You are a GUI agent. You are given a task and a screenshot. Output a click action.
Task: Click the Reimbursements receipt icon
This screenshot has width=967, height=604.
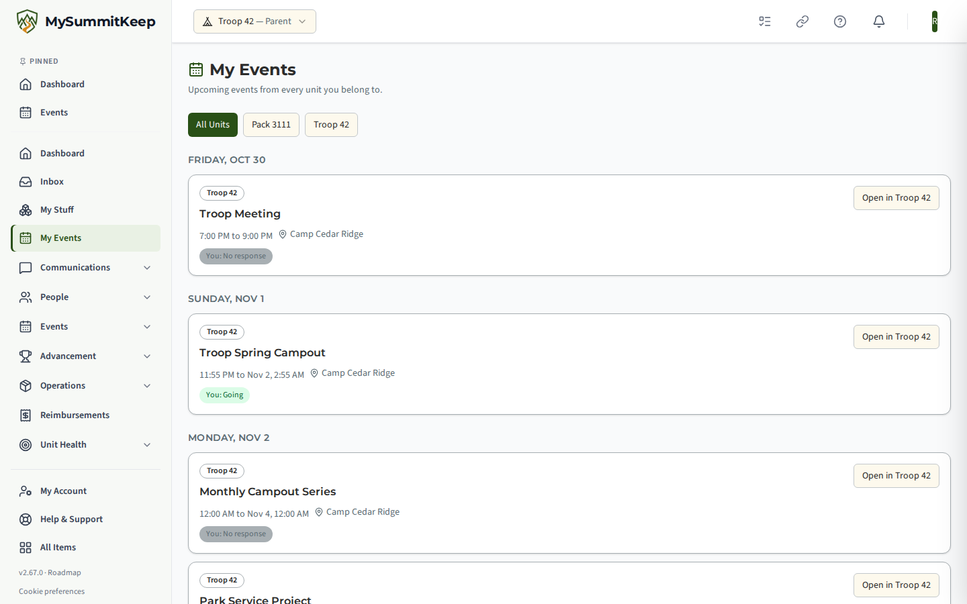tap(26, 415)
